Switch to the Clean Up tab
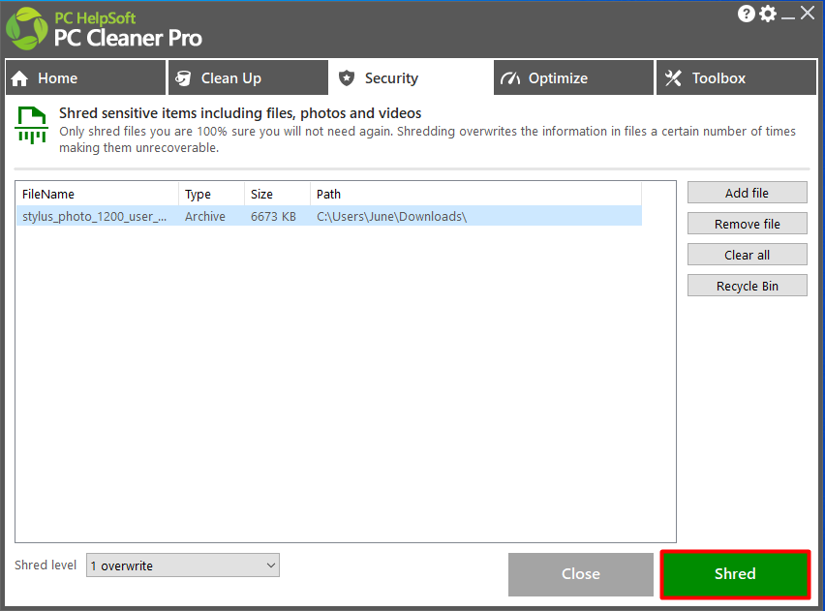The height and width of the screenshot is (611, 825). [x=248, y=77]
